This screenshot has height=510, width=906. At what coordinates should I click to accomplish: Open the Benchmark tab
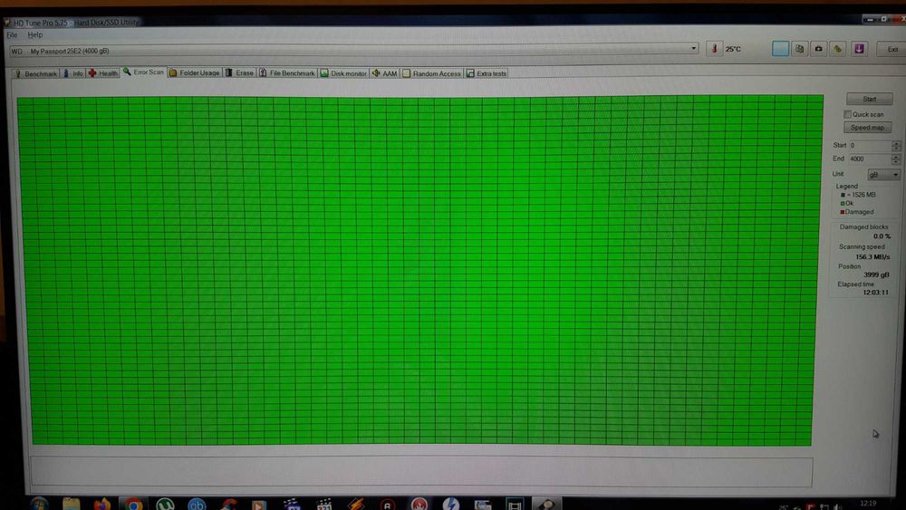[x=36, y=73]
